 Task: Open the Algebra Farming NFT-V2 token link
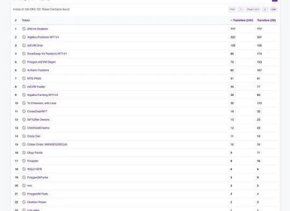click(x=42, y=95)
